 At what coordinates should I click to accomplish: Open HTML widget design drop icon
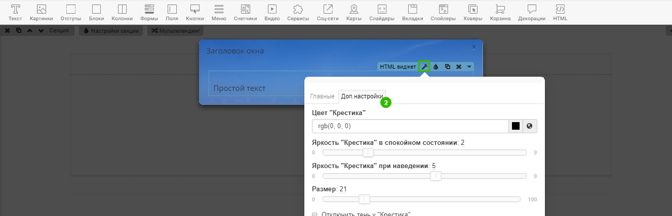coord(436,67)
